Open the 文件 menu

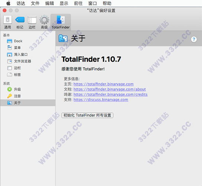[35, 3]
